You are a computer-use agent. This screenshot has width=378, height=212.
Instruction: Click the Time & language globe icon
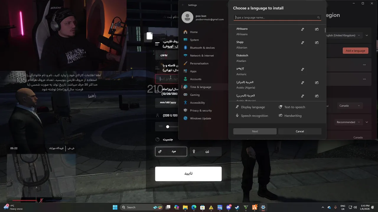tap(185, 87)
